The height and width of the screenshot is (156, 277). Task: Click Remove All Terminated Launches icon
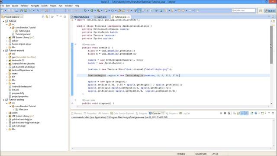pyautogui.click(x=229, y=113)
